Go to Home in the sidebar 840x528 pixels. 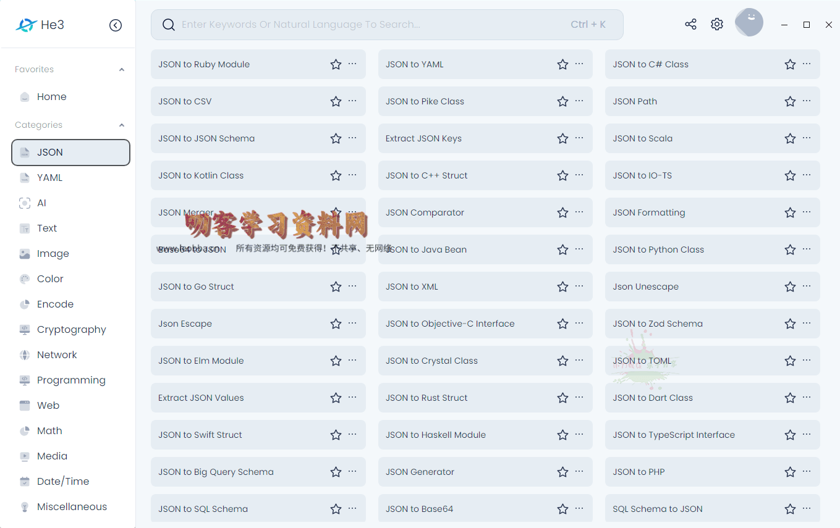click(51, 96)
